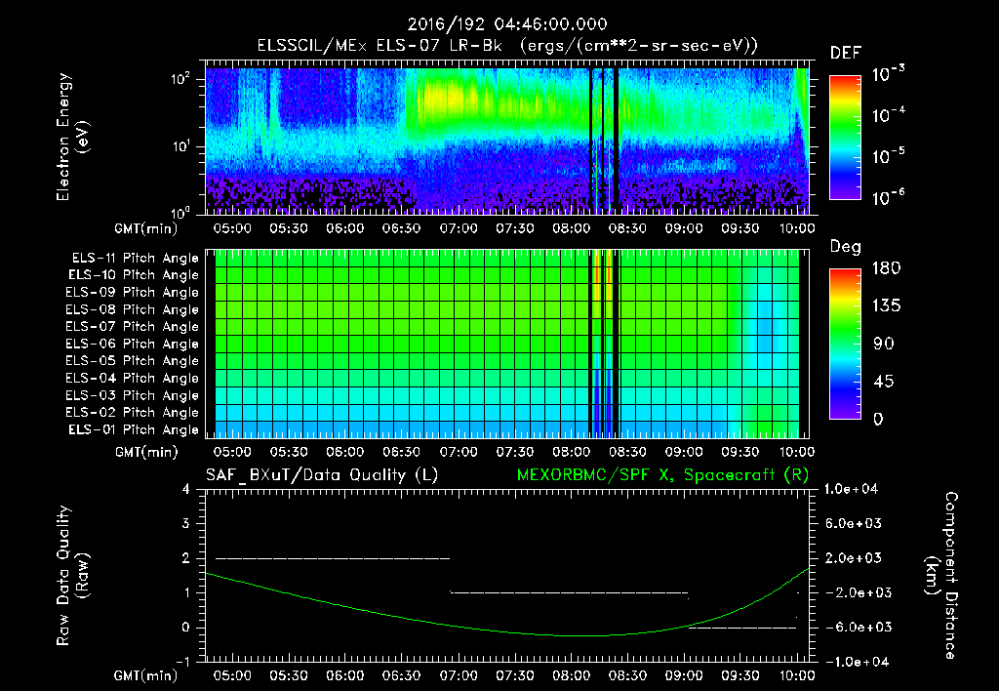Click the ELS-10 Pitch Angle row label

click(134, 275)
